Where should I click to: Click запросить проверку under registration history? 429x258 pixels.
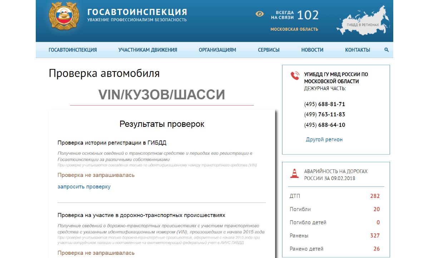tap(84, 187)
